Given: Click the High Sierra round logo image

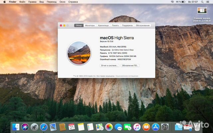Looking at the screenshot, I should tap(79, 53).
